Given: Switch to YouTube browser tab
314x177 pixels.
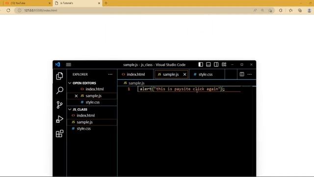Looking at the screenshot, I should pyautogui.click(x=27, y=3).
